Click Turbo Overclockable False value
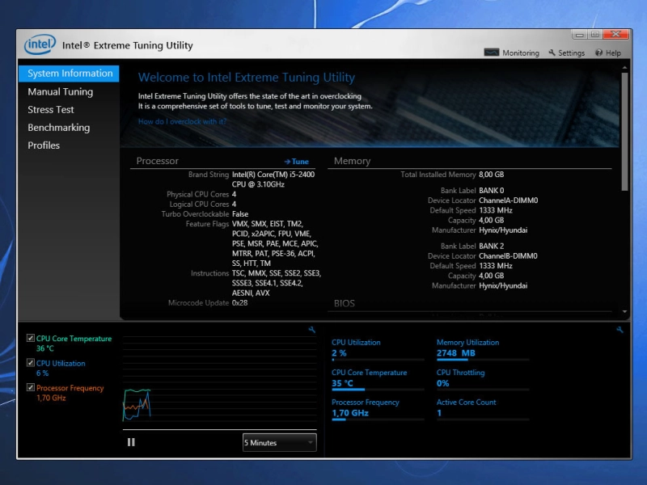The image size is (647, 485). [240, 214]
